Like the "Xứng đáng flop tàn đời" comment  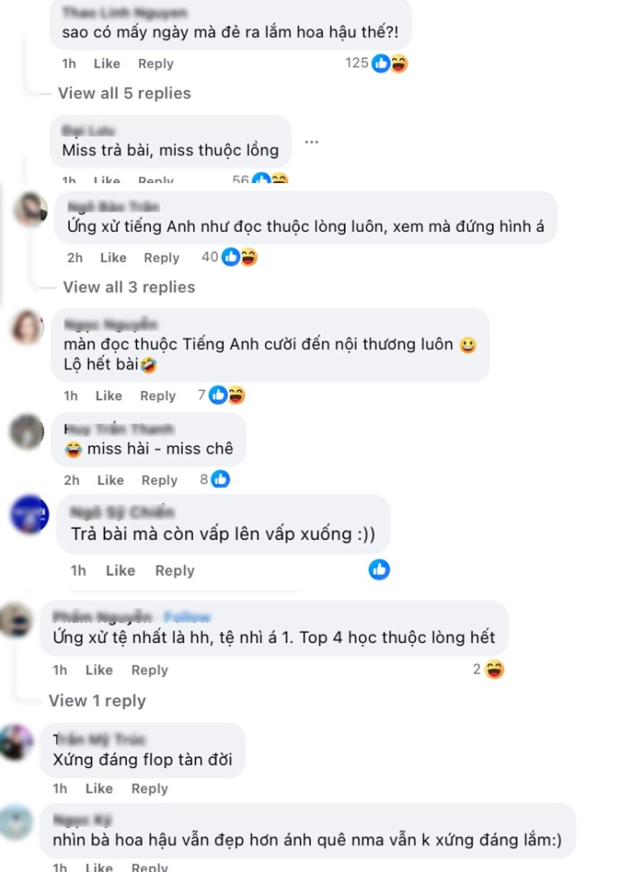(99, 788)
